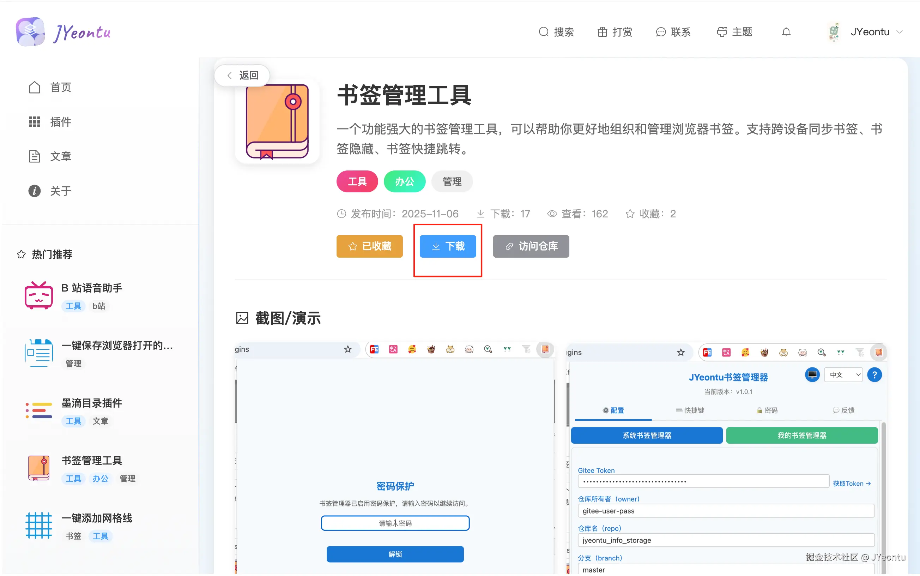The height and width of the screenshot is (576, 920).
Task: Click the notification bell icon
Action: click(786, 32)
